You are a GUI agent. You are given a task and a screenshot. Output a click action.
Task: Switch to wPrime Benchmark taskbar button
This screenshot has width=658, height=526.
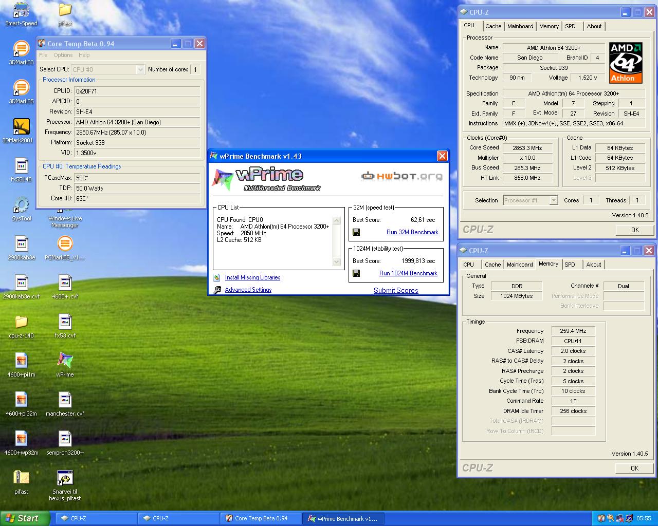343,518
